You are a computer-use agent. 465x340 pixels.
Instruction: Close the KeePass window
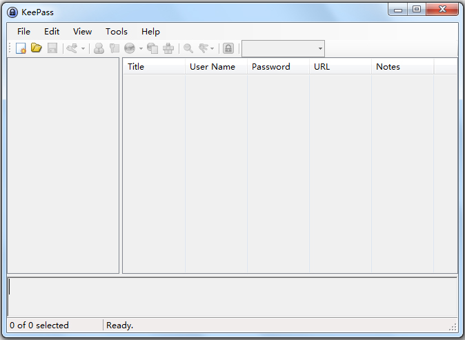tap(442, 10)
